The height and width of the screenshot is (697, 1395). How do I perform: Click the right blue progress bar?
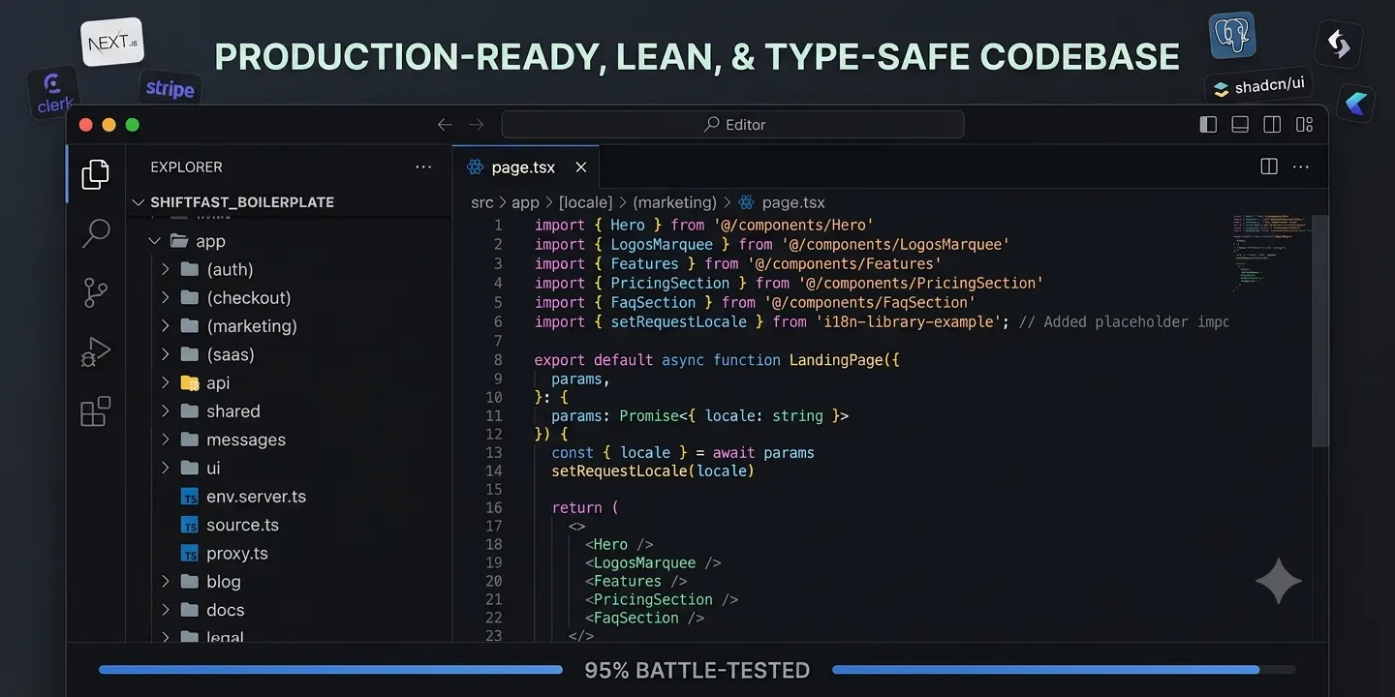point(1046,670)
